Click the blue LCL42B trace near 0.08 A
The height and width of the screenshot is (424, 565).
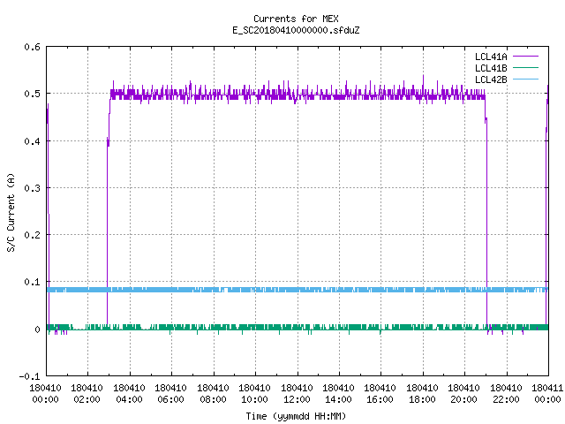(298, 290)
